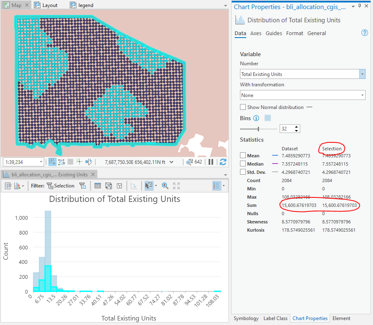Click the Filter Selection button

point(60,186)
